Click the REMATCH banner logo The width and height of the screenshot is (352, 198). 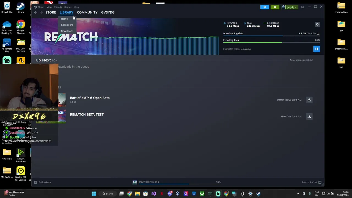(x=71, y=37)
